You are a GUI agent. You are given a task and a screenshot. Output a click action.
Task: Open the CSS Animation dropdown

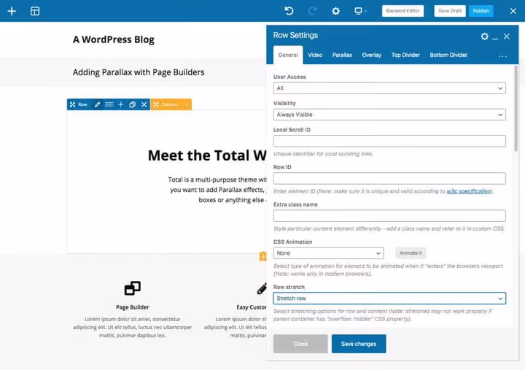(328, 253)
